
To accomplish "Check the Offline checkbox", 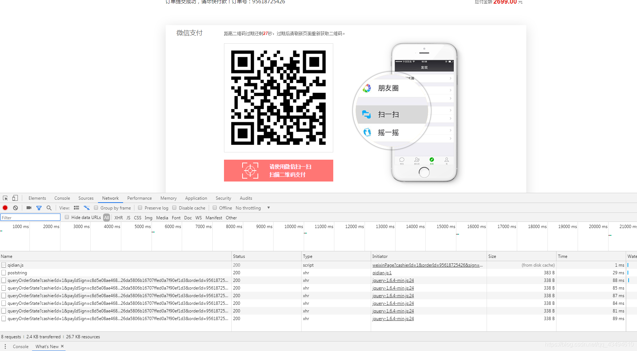I will pos(215,208).
